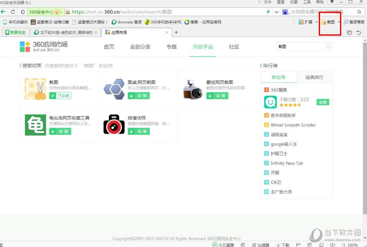Open the downxia 登录 bookmark
This screenshot has height=247, width=367.
(127, 22)
